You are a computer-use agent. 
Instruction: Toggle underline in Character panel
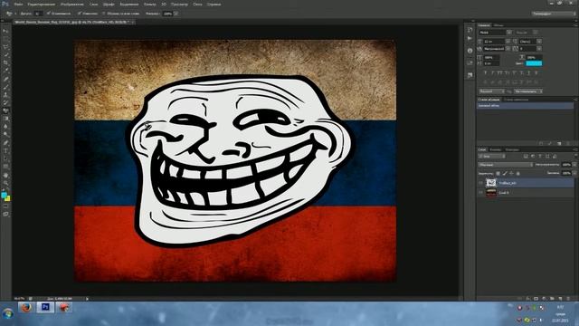pos(528,73)
